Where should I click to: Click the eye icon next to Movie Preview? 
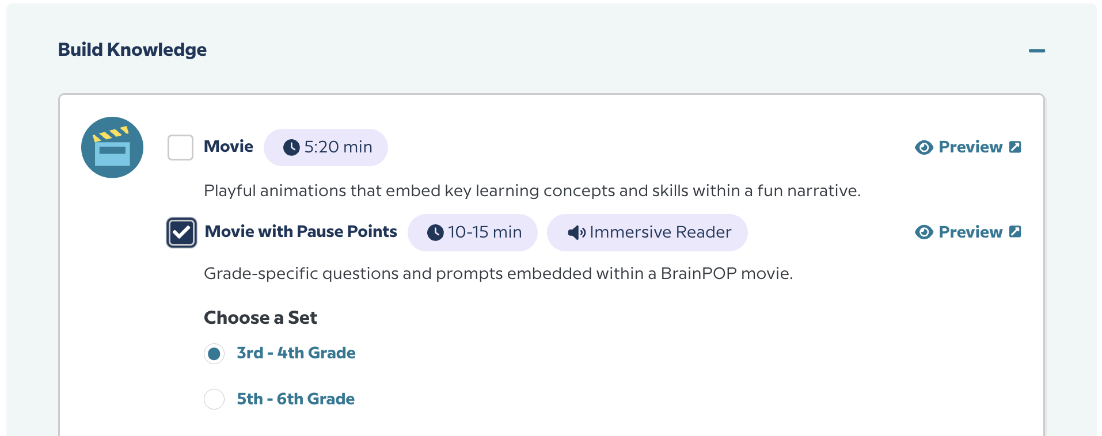coord(924,147)
